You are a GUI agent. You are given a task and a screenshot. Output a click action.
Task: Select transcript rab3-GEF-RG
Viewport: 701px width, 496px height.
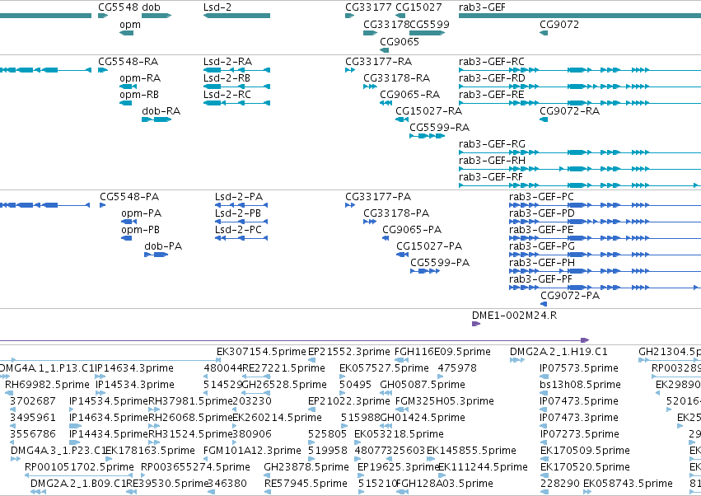click(x=580, y=152)
